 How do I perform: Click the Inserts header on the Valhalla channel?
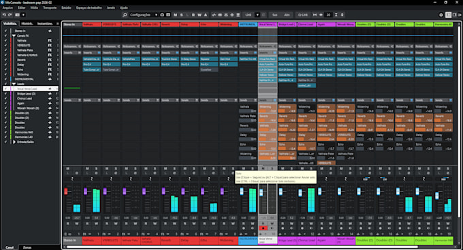(x=91, y=52)
